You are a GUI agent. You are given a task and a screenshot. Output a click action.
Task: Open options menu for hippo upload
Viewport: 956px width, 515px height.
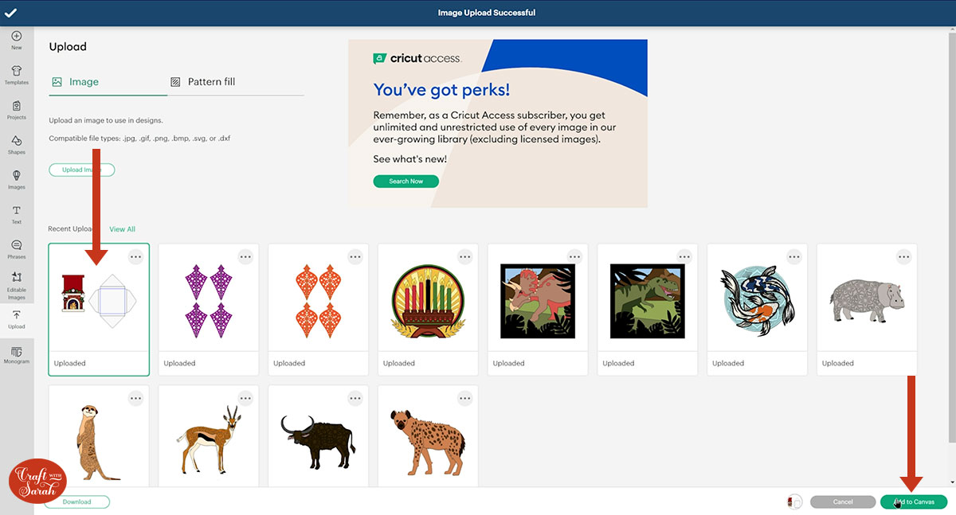[904, 256]
